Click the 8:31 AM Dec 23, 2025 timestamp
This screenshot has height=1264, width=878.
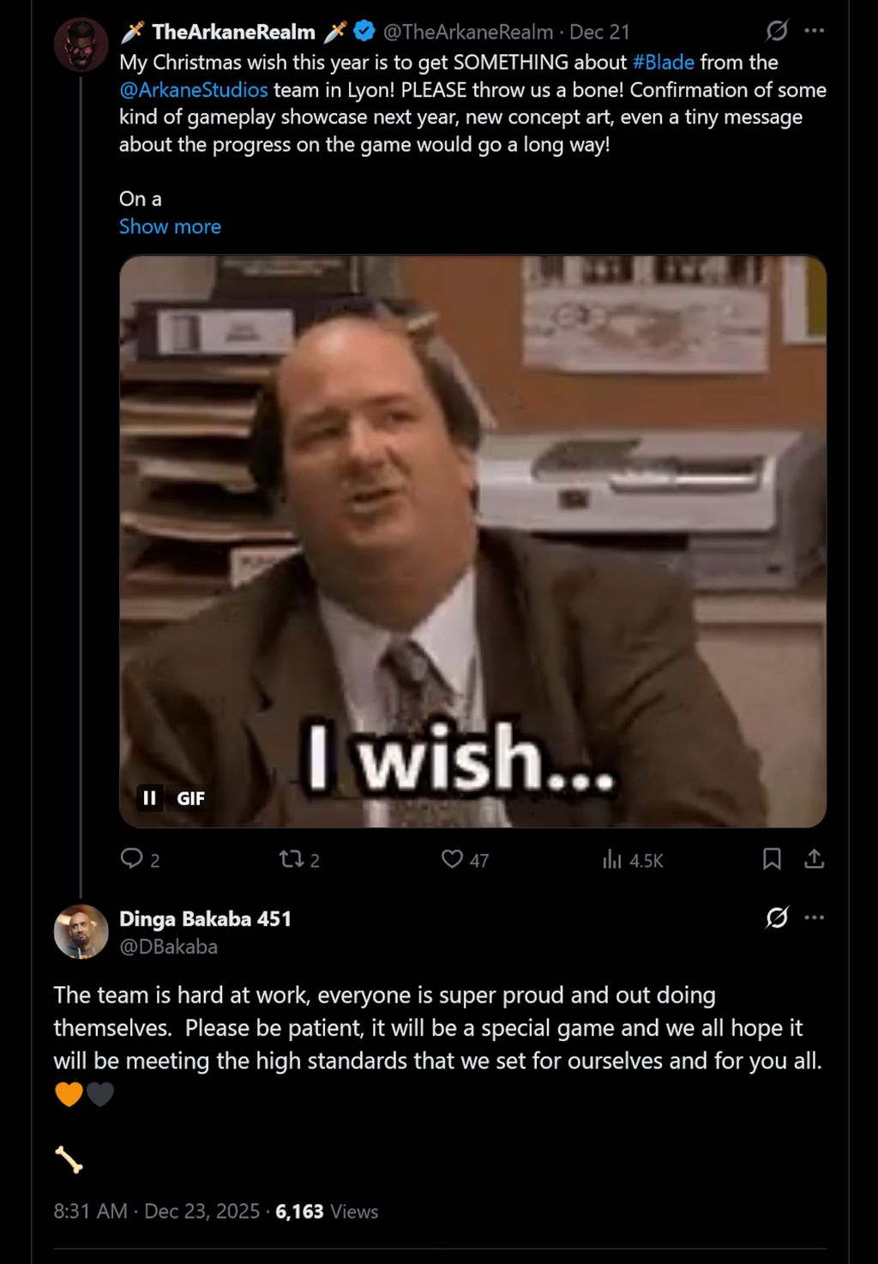(x=156, y=1212)
